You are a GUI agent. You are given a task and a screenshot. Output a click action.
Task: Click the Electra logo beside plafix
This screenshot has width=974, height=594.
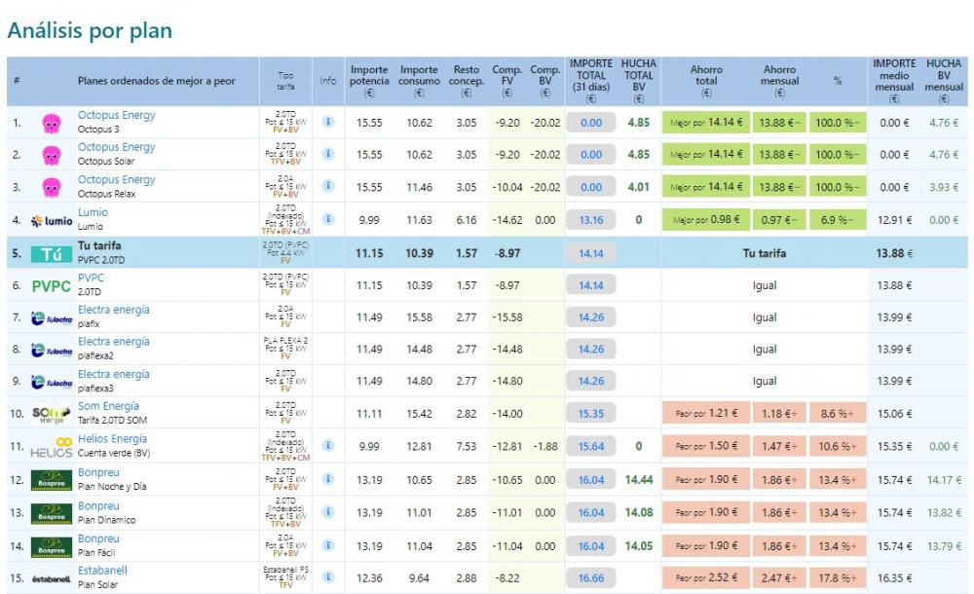pos(52,318)
